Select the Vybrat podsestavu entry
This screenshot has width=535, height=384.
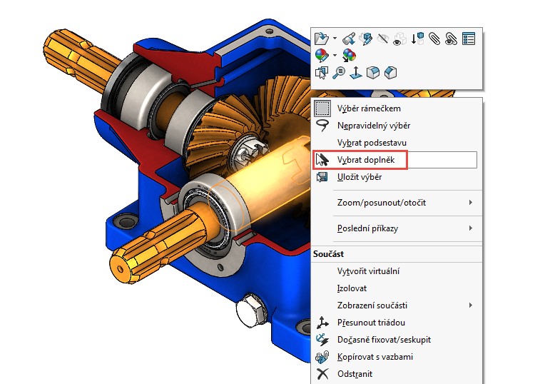[x=397, y=143]
